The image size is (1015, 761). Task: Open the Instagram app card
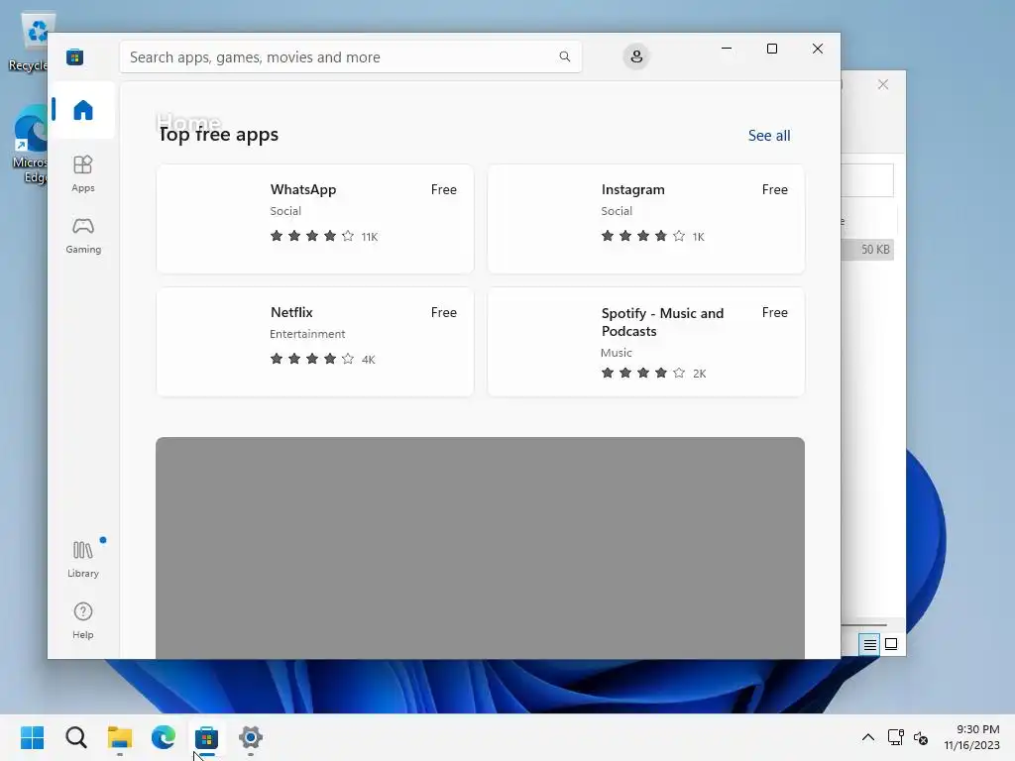click(645, 219)
